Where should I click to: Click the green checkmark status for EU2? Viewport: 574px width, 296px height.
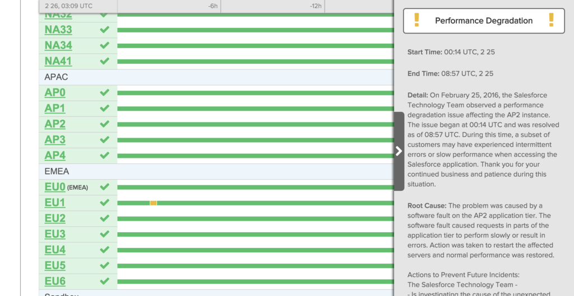coord(105,218)
